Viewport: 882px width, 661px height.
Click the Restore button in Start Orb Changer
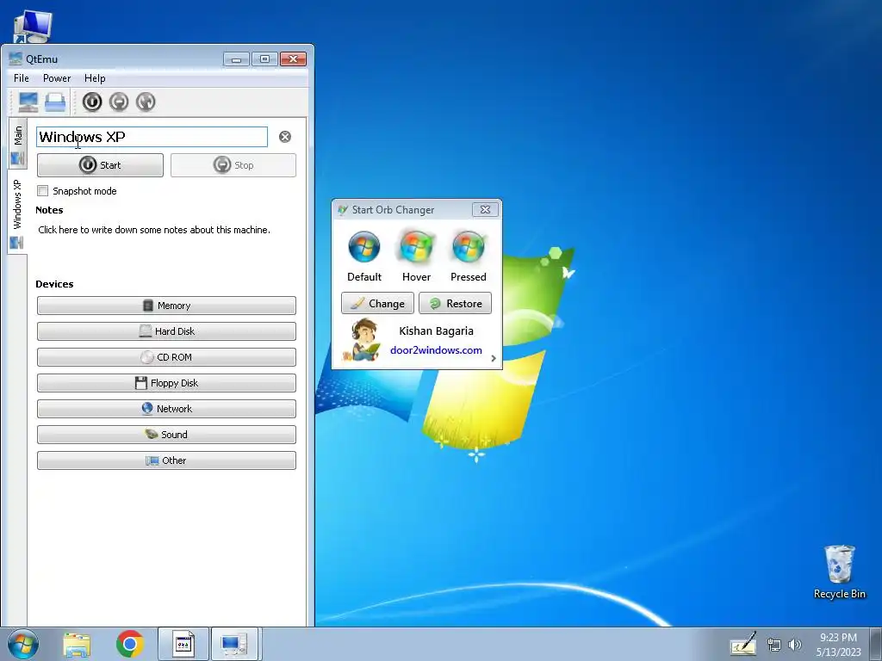pos(455,304)
